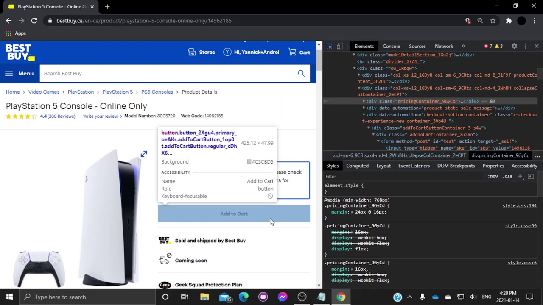Screen dimensions: 543x305
Task: Click the expand image arrows icon
Action: click(x=144, y=154)
